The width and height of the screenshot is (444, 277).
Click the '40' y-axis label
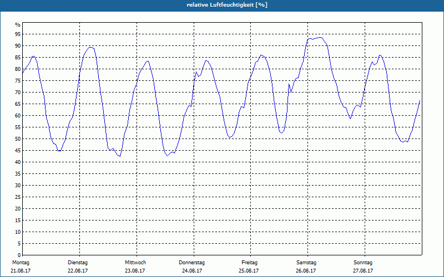[18, 162]
